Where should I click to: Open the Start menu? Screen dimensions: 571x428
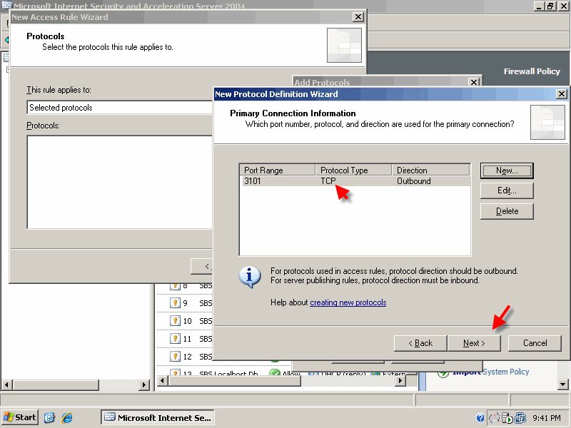(20, 417)
